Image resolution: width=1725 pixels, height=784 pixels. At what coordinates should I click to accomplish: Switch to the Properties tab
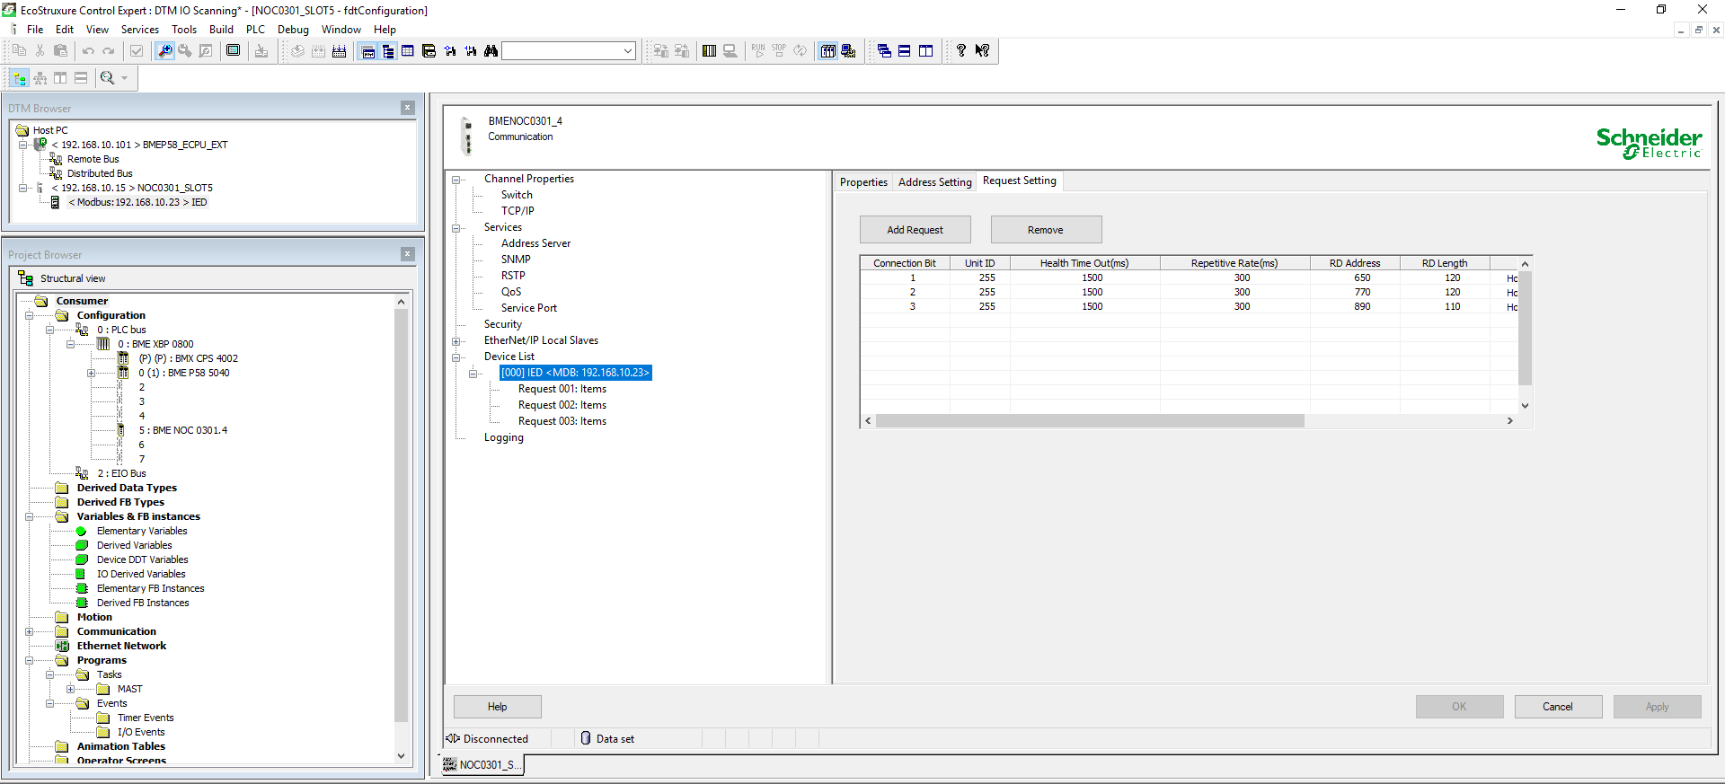[x=863, y=182]
